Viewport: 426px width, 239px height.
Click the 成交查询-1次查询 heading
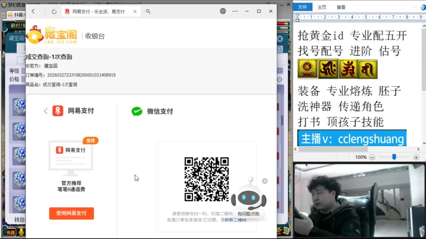point(49,57)
